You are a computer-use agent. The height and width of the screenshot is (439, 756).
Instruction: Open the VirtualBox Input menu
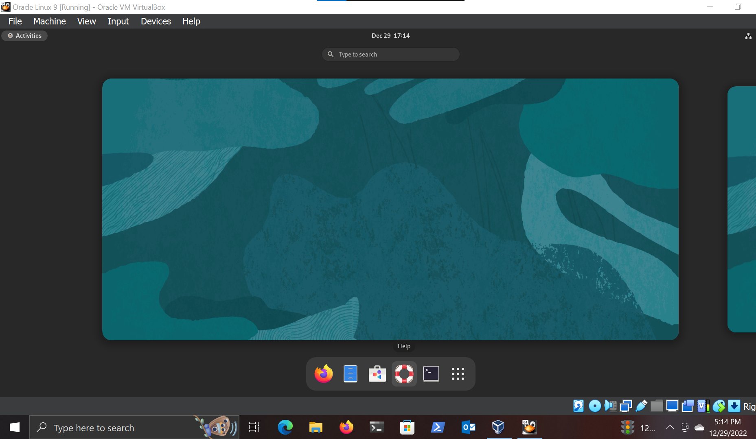click(x=118, y=21)
